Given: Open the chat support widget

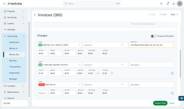Looking at the screenshot, I should click(x=181, y=98).
